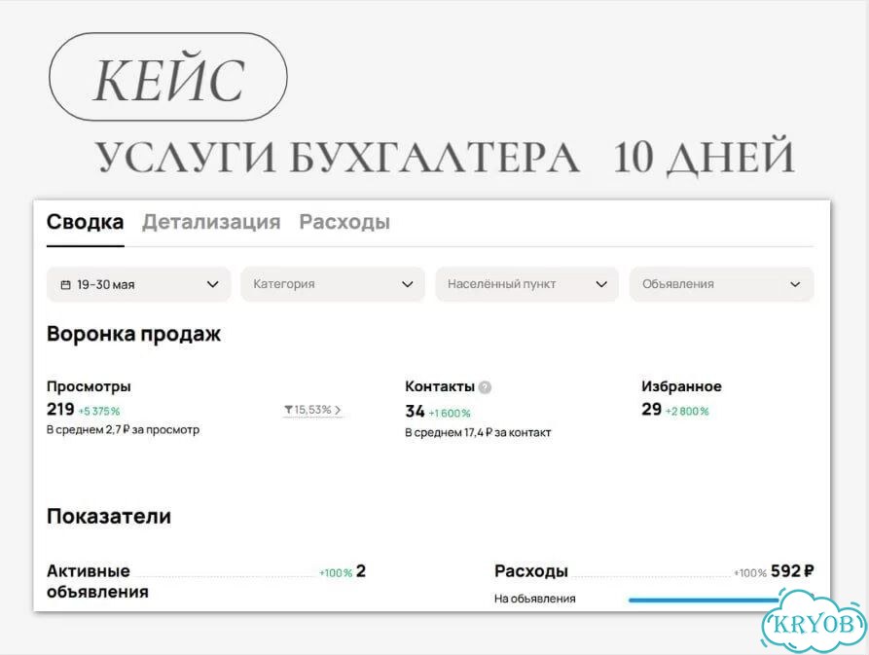Image resolution: width=869 pixels, height=655 pixels.
Task: Click the Расходы label in Показатели
Action: point(531,571)
